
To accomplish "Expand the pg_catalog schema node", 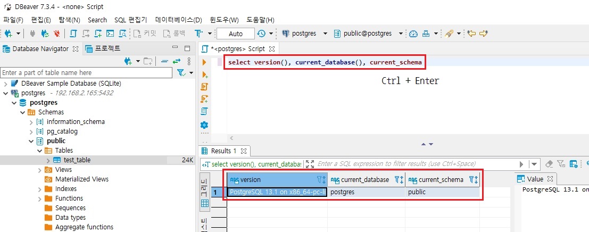I will (x=31, y=131).
